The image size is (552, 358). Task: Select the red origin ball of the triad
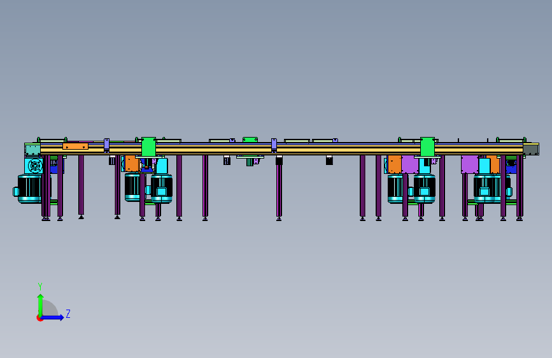[39, 318]
